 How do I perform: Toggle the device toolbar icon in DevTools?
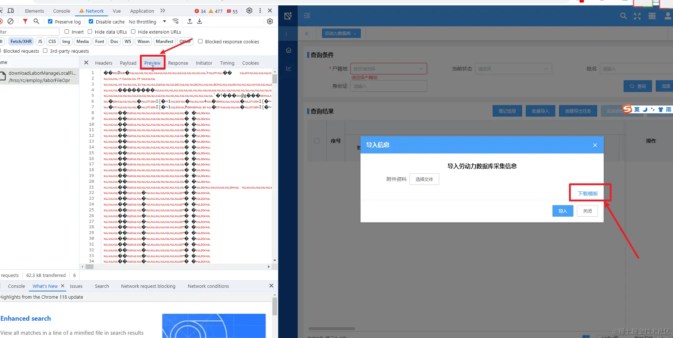10,11
